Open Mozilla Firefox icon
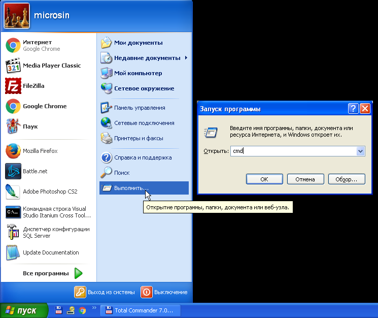The height and width of the screenshot is (318, 378). (x=13, y=151)
